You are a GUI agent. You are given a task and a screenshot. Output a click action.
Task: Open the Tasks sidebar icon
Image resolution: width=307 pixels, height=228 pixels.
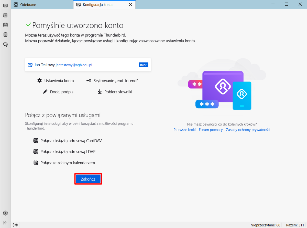(5, 35)
